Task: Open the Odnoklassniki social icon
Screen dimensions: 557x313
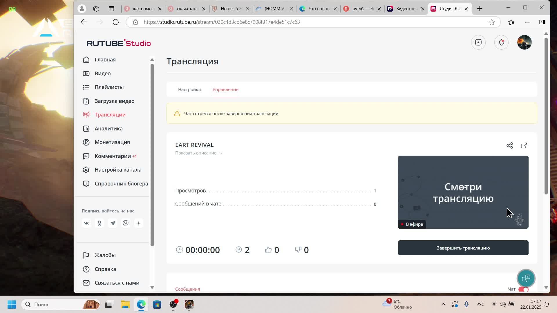Action: pyautogui.click(x=100, y=223)
